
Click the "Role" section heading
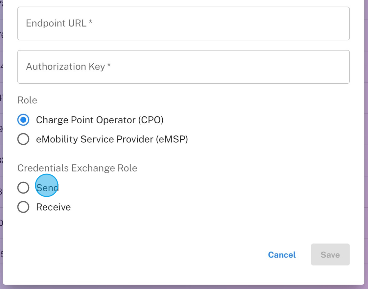point(27,100)
